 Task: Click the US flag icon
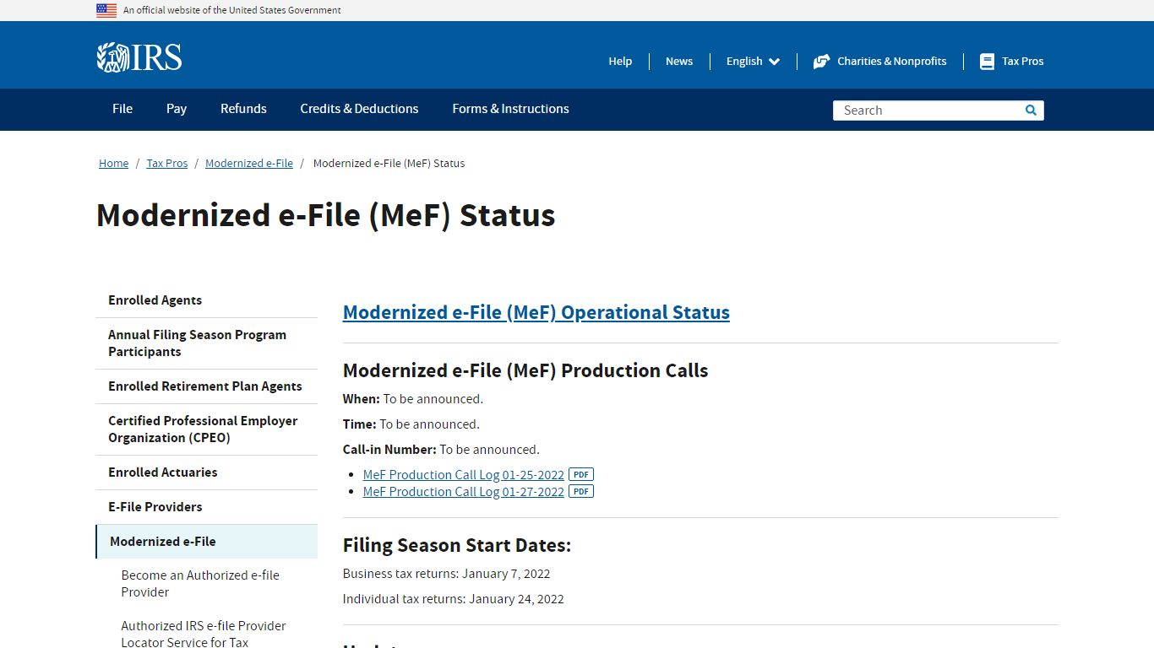106,10
